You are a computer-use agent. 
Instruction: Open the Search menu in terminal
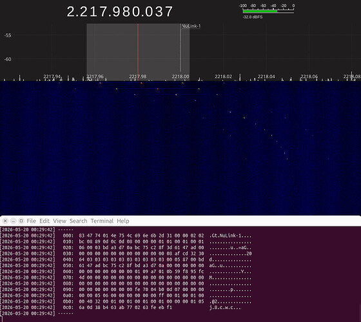[78, 221]
